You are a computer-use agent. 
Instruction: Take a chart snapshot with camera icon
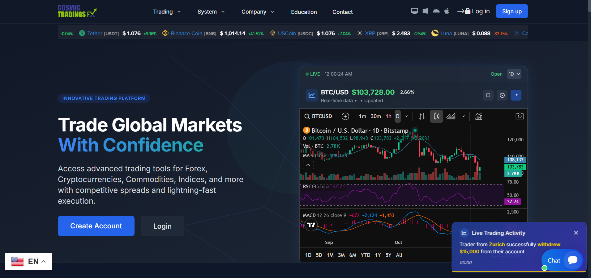[x=520, y=116]
